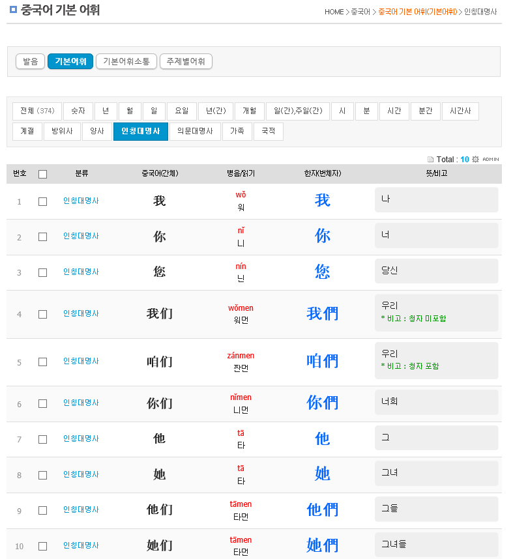The width and height of the screenshot is (513, 559).
Task: Toggle the select-all checkbox in table header
Action: [43, 174]
